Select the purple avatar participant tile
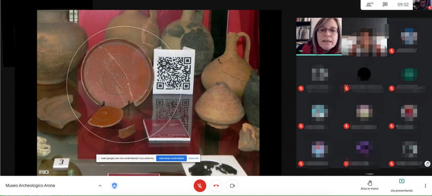Viewport: 432px width, 196px height. point(364,148)
